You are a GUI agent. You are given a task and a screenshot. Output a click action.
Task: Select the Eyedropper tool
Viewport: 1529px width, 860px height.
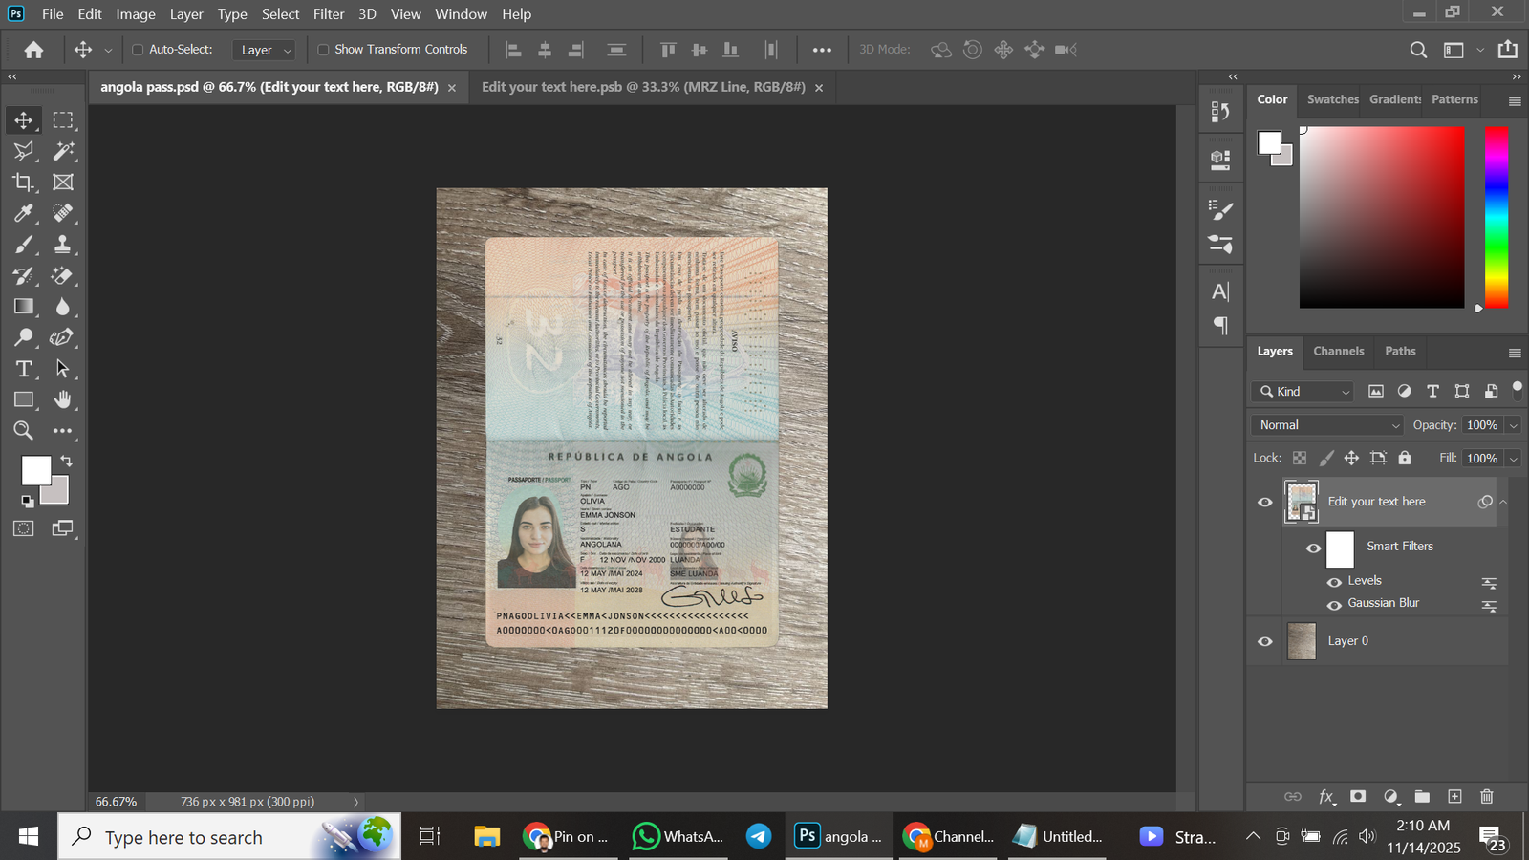(x=24, y=213)
